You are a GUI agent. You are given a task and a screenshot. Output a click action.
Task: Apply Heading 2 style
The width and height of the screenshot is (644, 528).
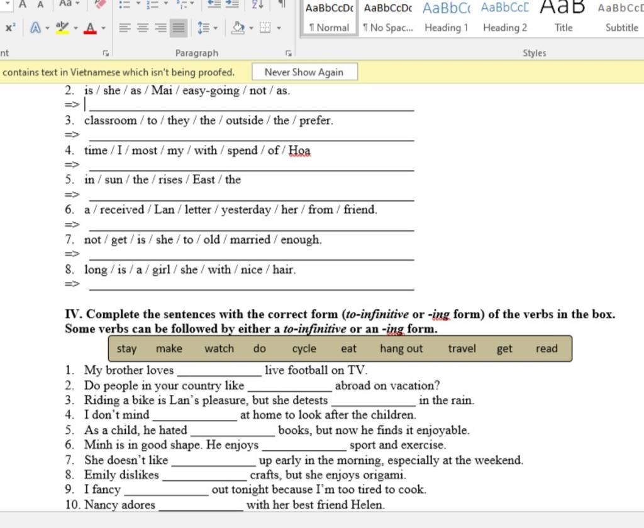click(x=505, y=18)
